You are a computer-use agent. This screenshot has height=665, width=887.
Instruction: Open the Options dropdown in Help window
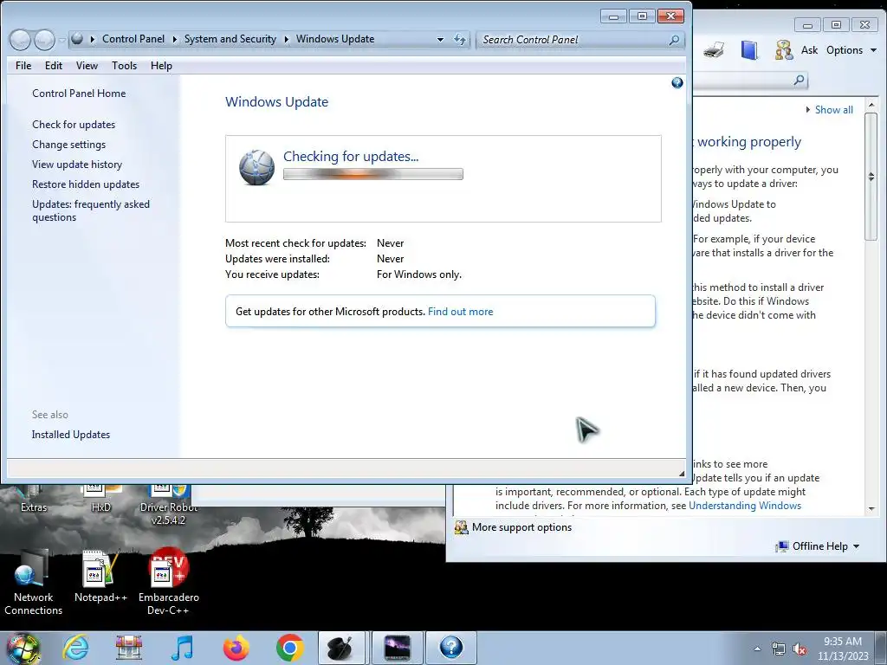(851, 50)
